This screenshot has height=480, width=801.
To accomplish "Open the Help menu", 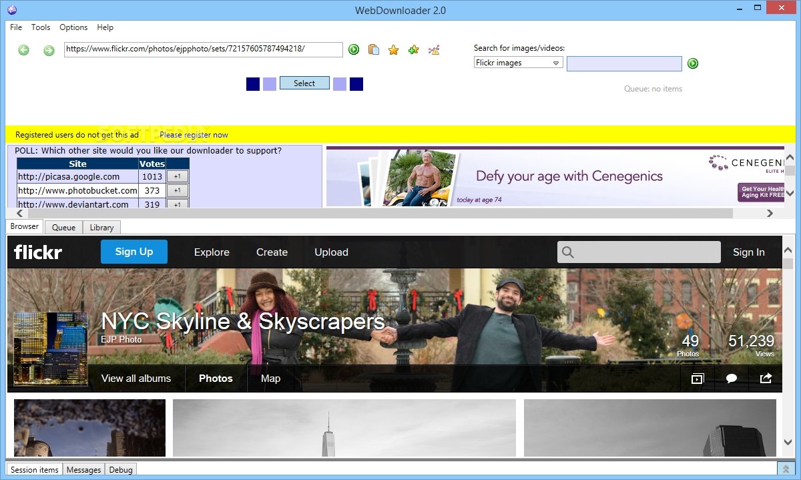I will pos(105,27).
